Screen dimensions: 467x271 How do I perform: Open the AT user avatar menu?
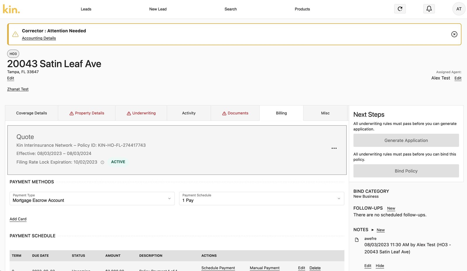click(x=459, y=9)
